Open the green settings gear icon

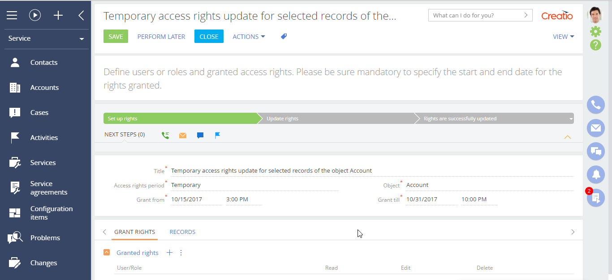[x=595, y=31]
